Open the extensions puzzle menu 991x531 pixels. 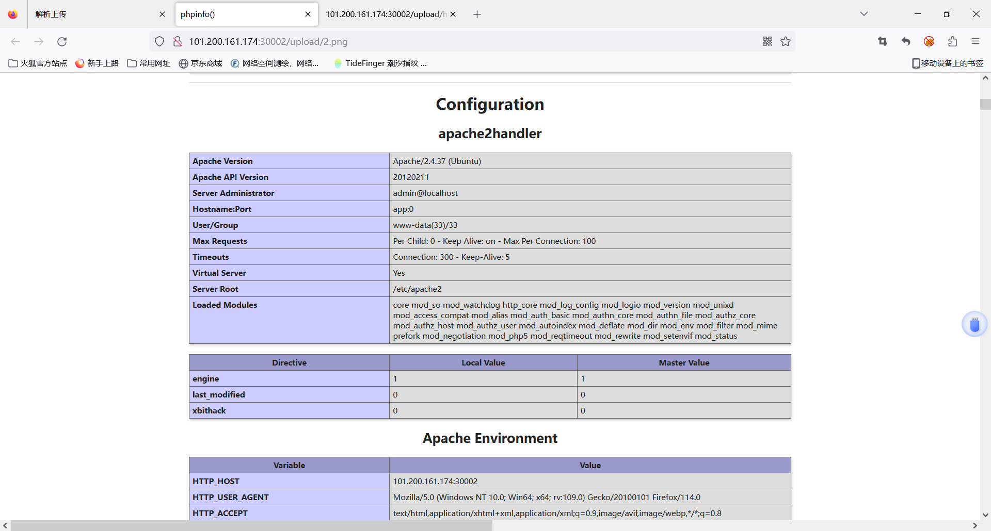[x=952, y=41]
